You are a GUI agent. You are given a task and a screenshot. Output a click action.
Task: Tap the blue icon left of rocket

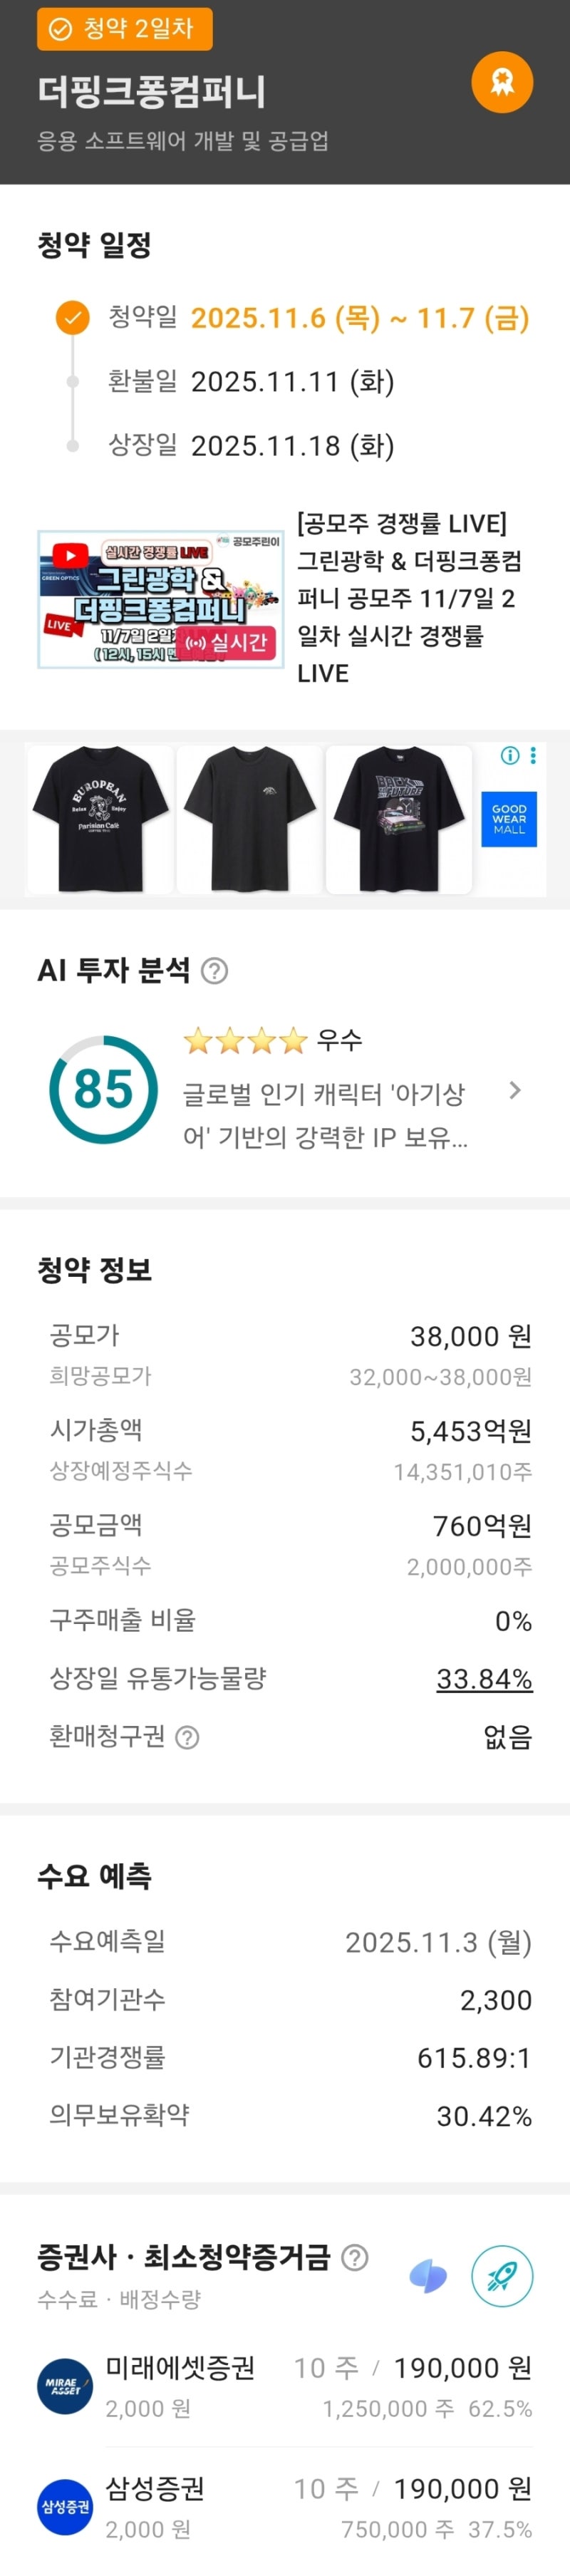coord(428,2277)
